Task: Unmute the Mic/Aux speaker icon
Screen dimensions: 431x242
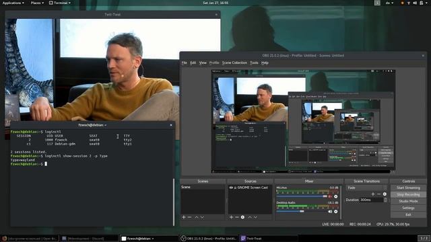Action: (x=330, y=196)
